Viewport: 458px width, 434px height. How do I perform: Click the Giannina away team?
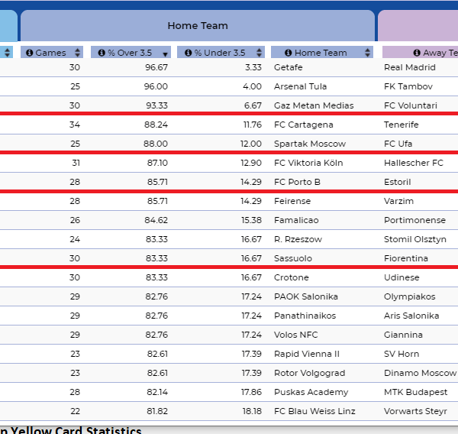click(403, 335)
